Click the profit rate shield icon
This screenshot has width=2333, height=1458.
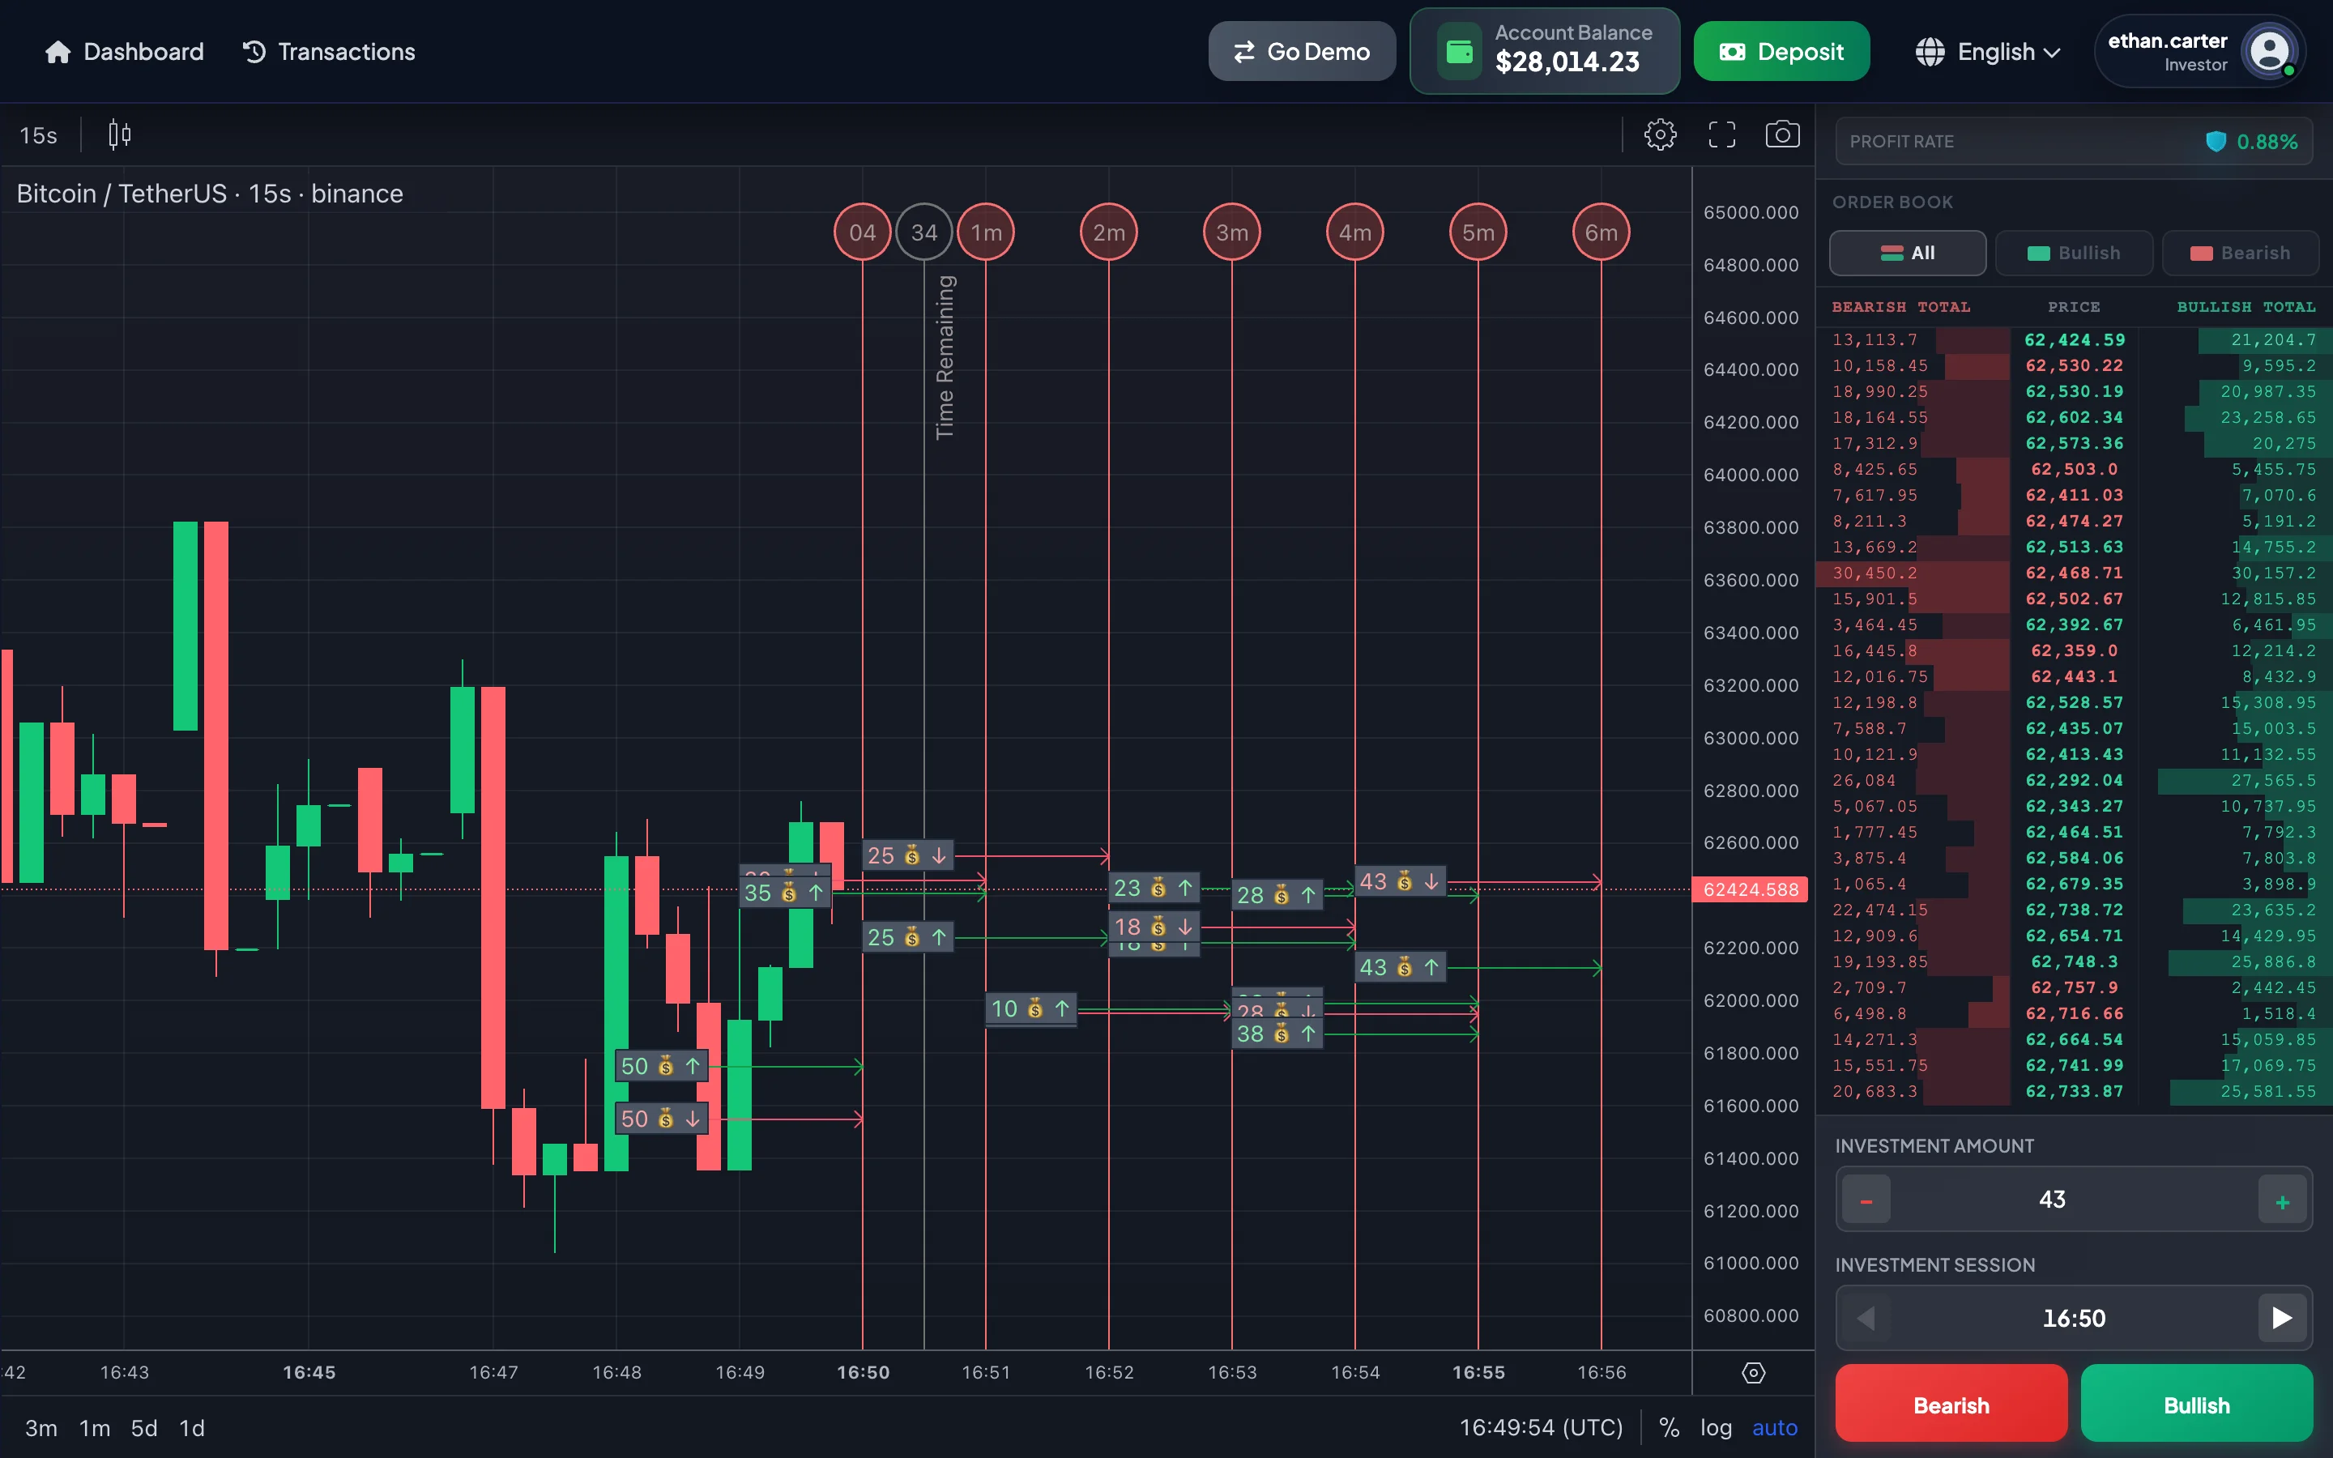point(2216,142)
